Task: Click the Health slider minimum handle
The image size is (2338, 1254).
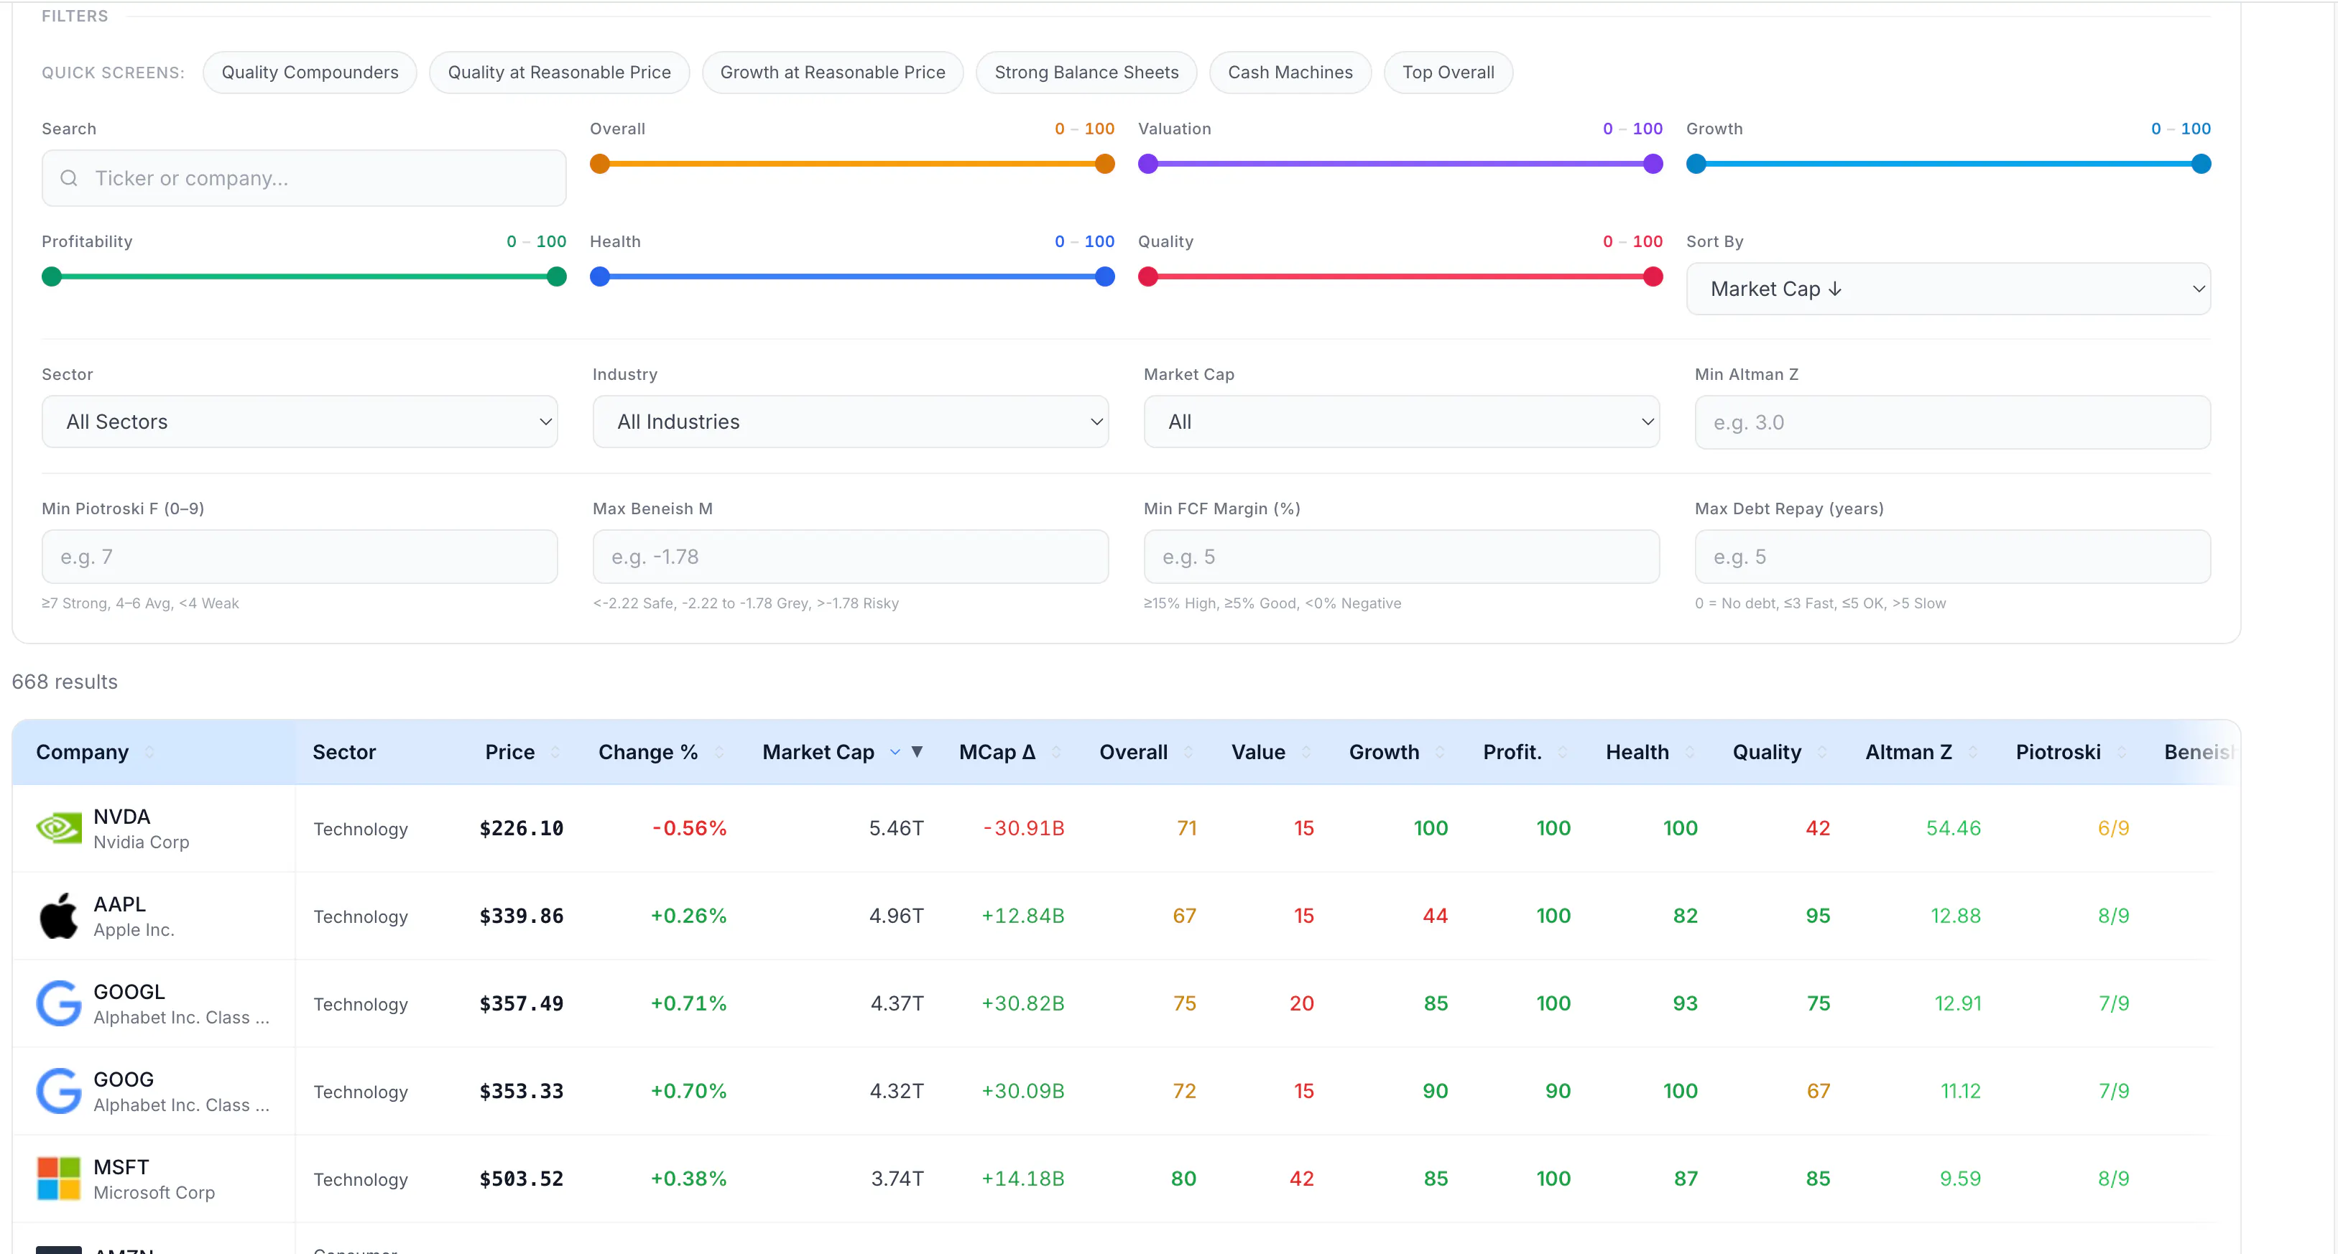Action: [600, 277]
